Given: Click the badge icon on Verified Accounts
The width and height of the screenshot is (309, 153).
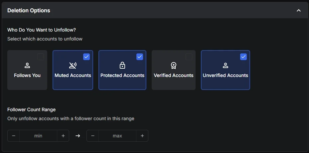Looking at the screenshot, I should coord(173,65).
